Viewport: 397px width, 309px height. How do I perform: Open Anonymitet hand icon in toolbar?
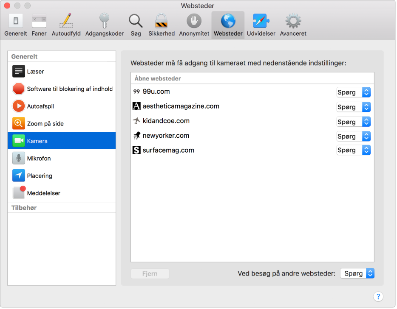click(x=194, y=21)
